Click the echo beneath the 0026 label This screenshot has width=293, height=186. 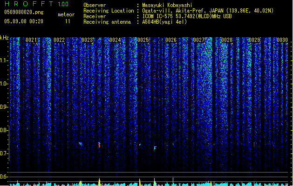pyautogui.click(x=173, y=144)
